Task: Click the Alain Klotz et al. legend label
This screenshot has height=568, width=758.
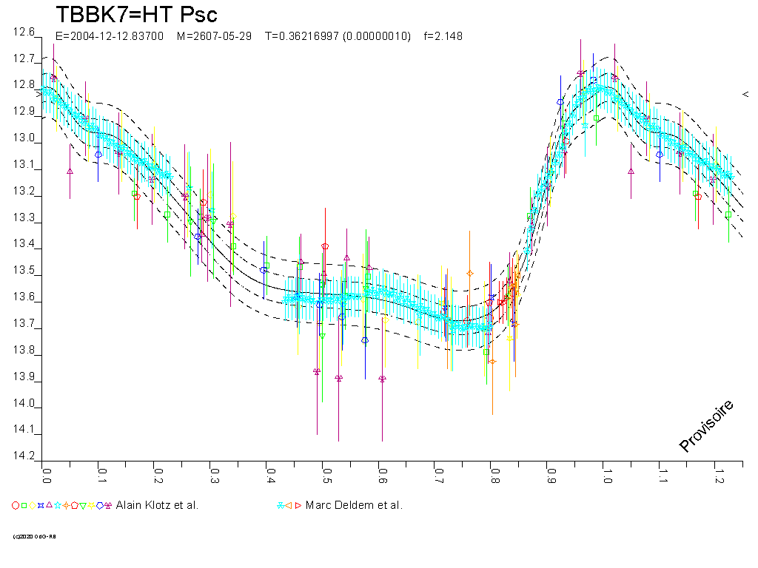Action: coord(157,505)
